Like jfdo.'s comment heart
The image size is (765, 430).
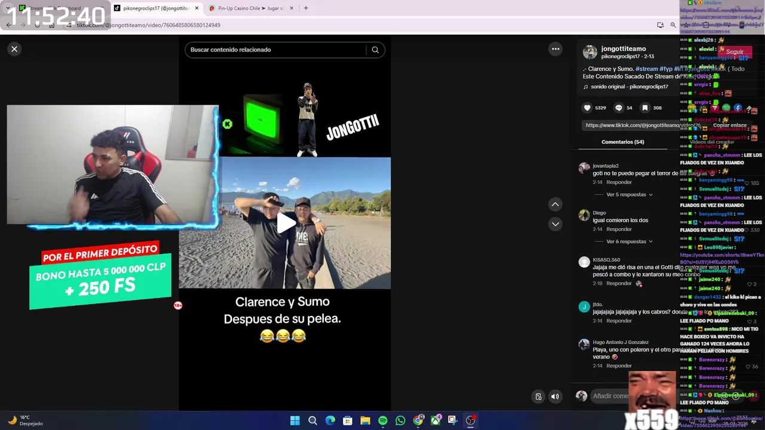coord(751,321)
